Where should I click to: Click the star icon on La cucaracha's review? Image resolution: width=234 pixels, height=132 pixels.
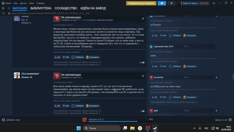click(143, 76)
